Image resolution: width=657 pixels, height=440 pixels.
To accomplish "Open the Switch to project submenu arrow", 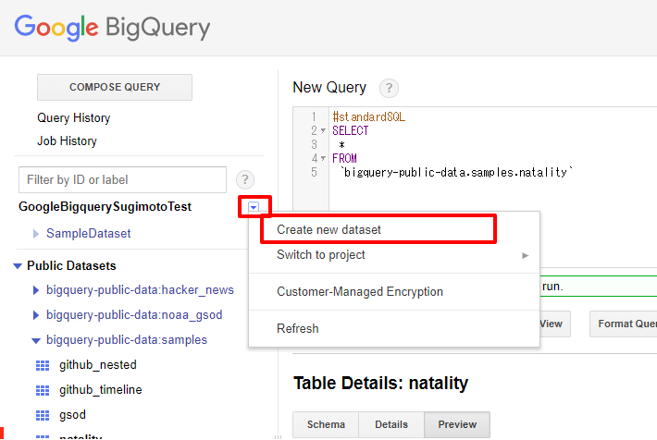I will click(x=525, y=255).
